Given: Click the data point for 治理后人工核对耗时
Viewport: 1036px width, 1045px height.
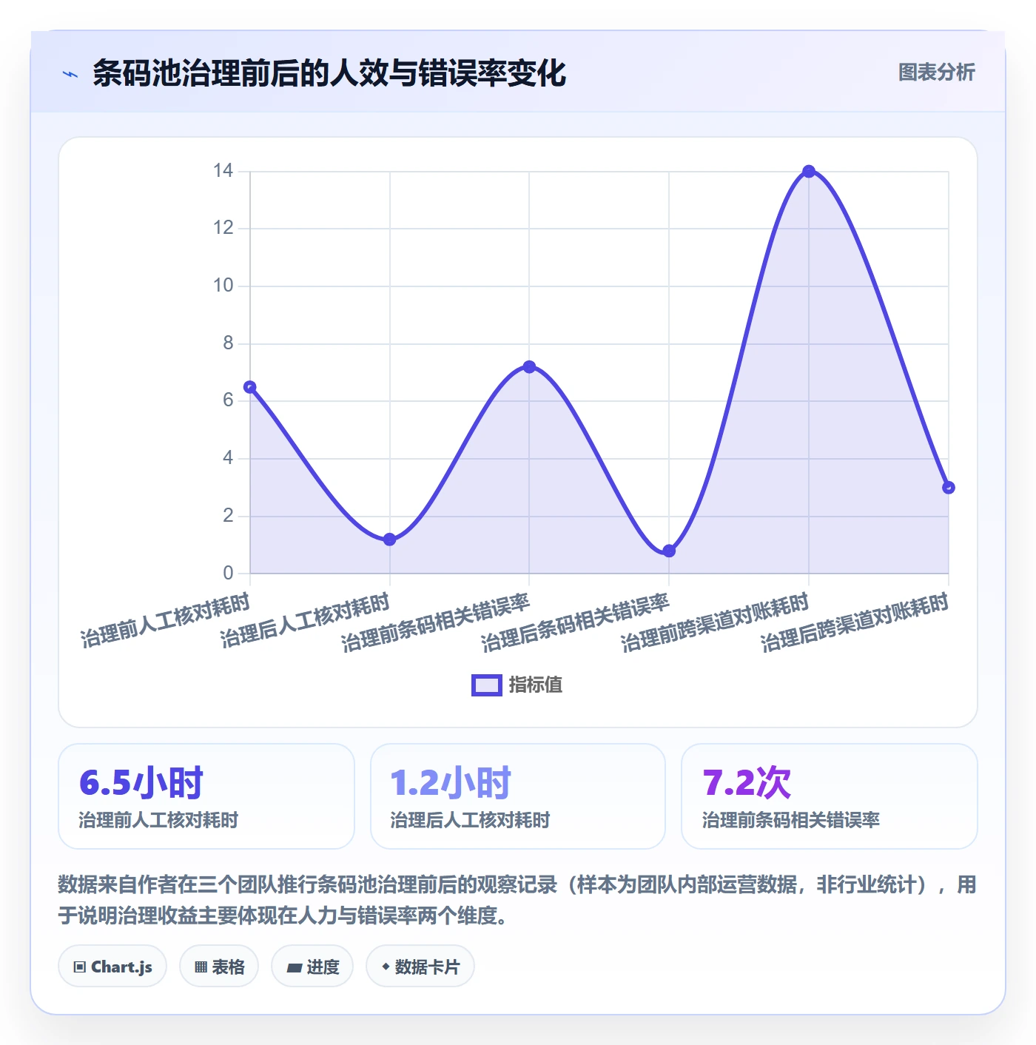Looking at the screenshot, I should [x=390, y=540].
